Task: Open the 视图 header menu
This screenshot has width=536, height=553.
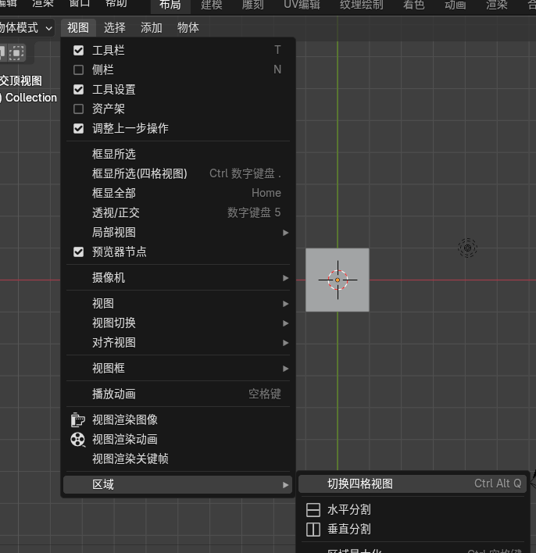Action: pos(78,27)
